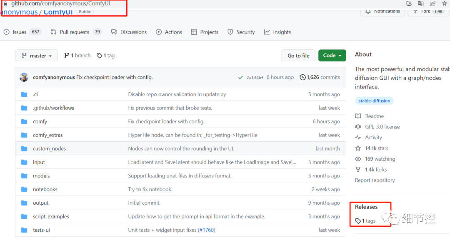View the 14.1k stars link
This screenshot has height=238, width=450.
[x=372, y=148]
